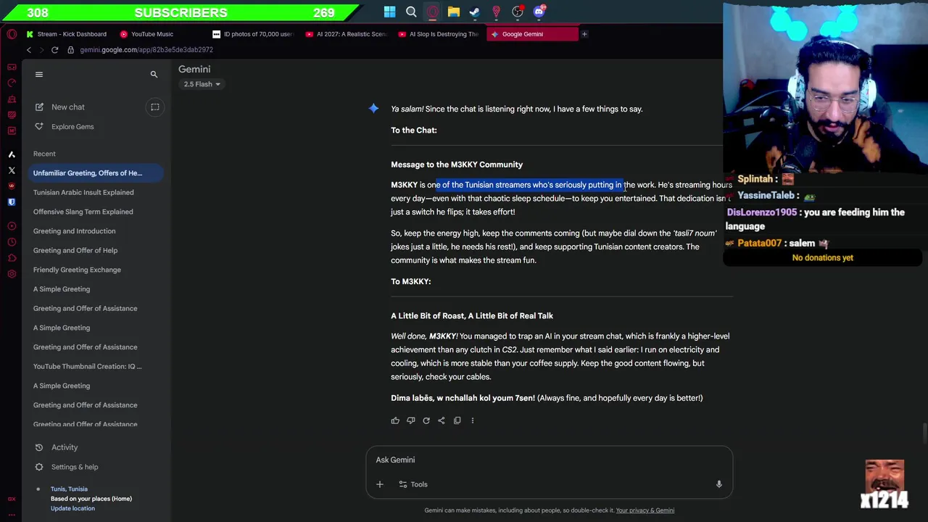The height and width of the screenshot is (522, 928).
Task: Switch to ID photos of 70,000 users tab
Action: point(253,34)
